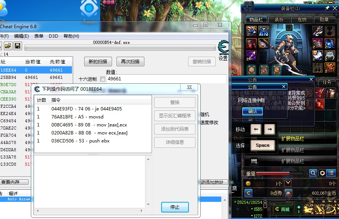Screen dimensions: 339x219
Task: Switch to the Pet tab 宠物
Action: point(302,20)
